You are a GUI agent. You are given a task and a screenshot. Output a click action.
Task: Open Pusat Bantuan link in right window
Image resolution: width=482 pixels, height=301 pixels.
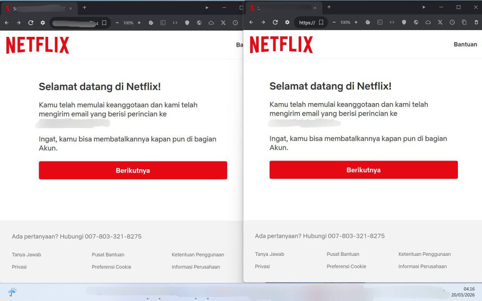343,254
